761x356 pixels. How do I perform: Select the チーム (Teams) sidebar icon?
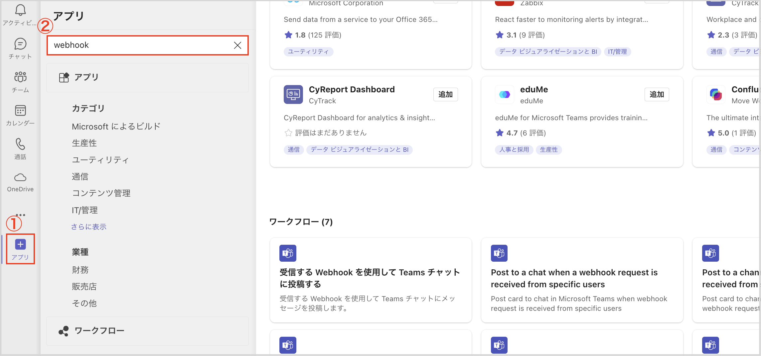click(x=20, y=81)
